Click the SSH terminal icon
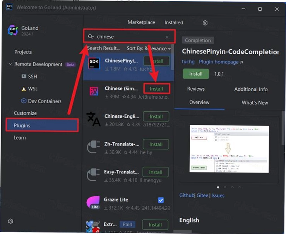 pos(24,76)
